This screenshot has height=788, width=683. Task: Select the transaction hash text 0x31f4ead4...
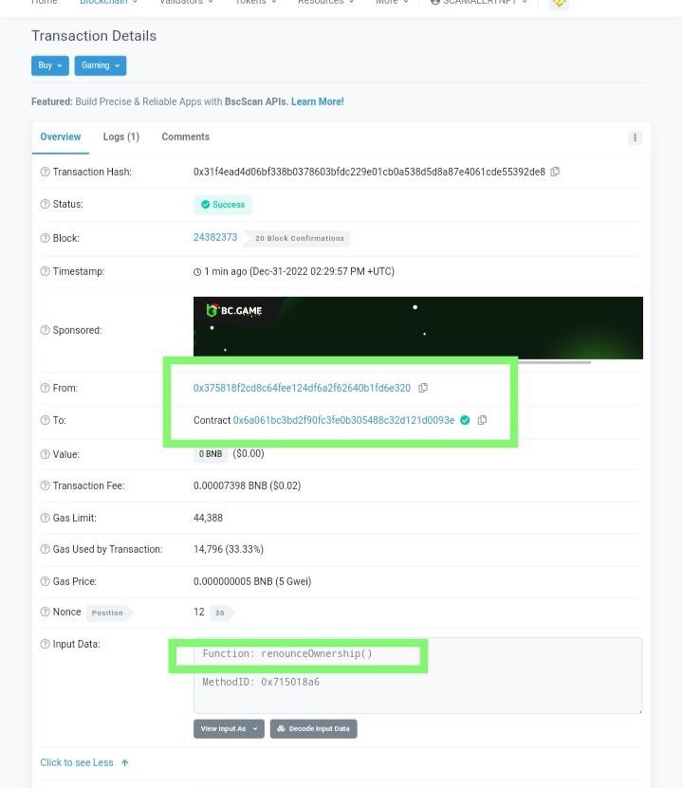[369, 172]
